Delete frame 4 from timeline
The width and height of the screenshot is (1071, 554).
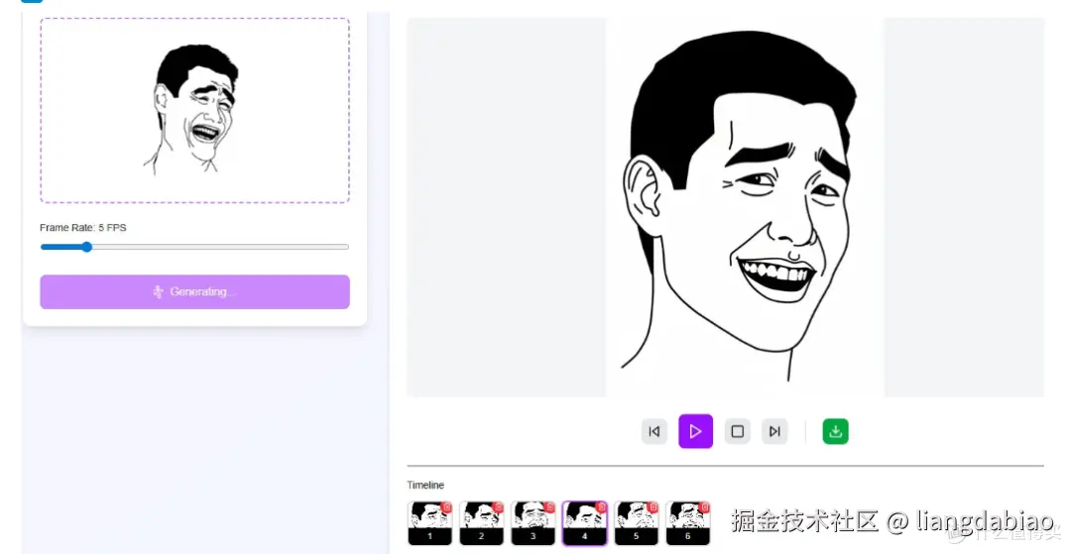(x=601, y=507)
